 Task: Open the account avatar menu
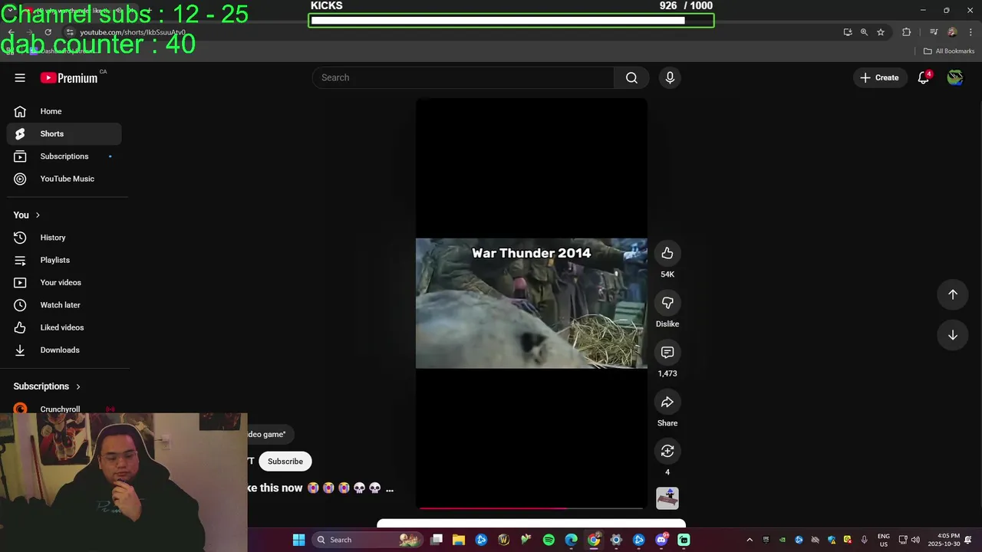[x=955, y=77]
